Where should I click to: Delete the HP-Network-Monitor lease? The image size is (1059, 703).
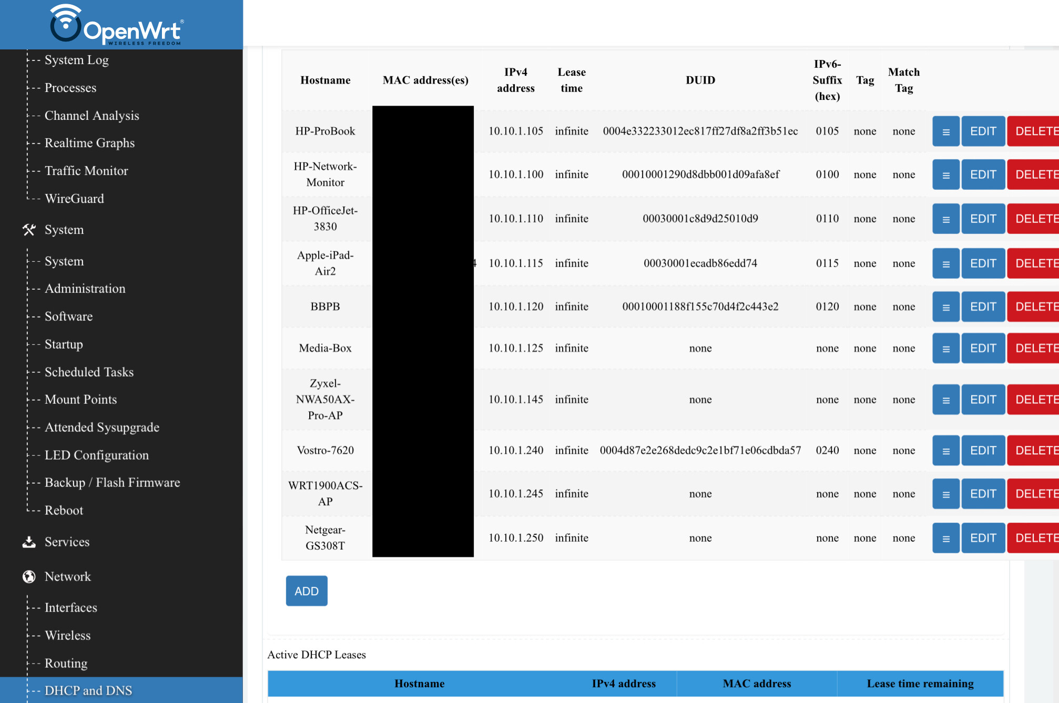pos(1034,175)
